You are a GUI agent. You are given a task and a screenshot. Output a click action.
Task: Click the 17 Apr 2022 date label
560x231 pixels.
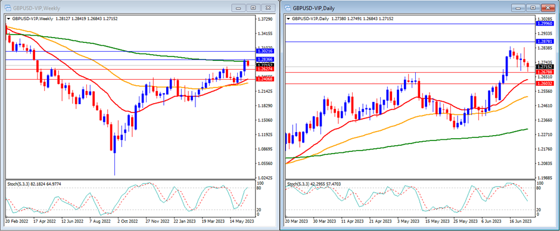coord(44,221)
